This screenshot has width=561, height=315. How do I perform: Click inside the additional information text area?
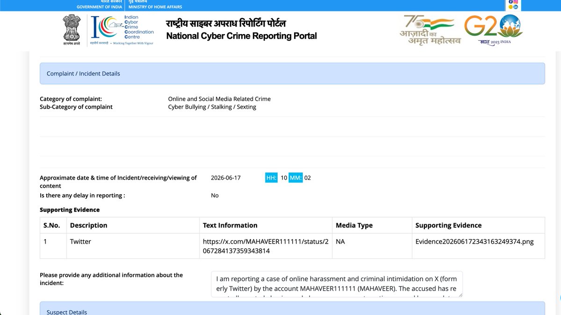pyautogui.click(x=337, y=284)
